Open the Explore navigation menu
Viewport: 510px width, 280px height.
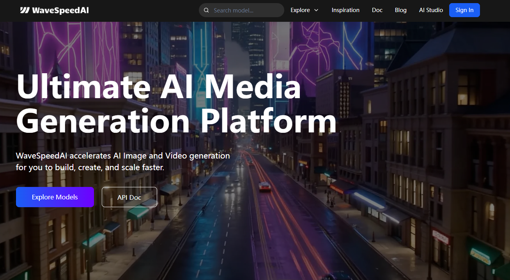click(x=300, y=10)
